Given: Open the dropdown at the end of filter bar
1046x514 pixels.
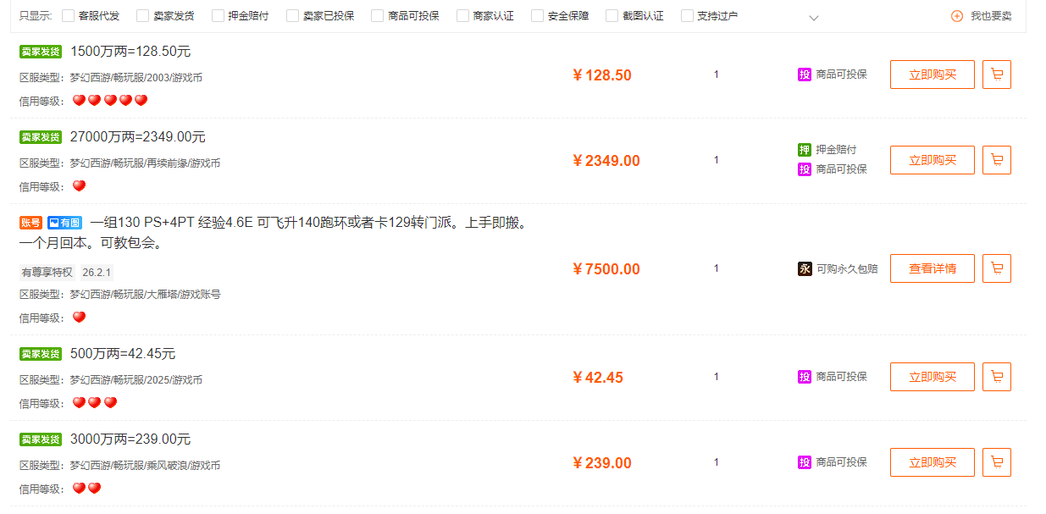Looking at the screenshot, I should point(813,17).
